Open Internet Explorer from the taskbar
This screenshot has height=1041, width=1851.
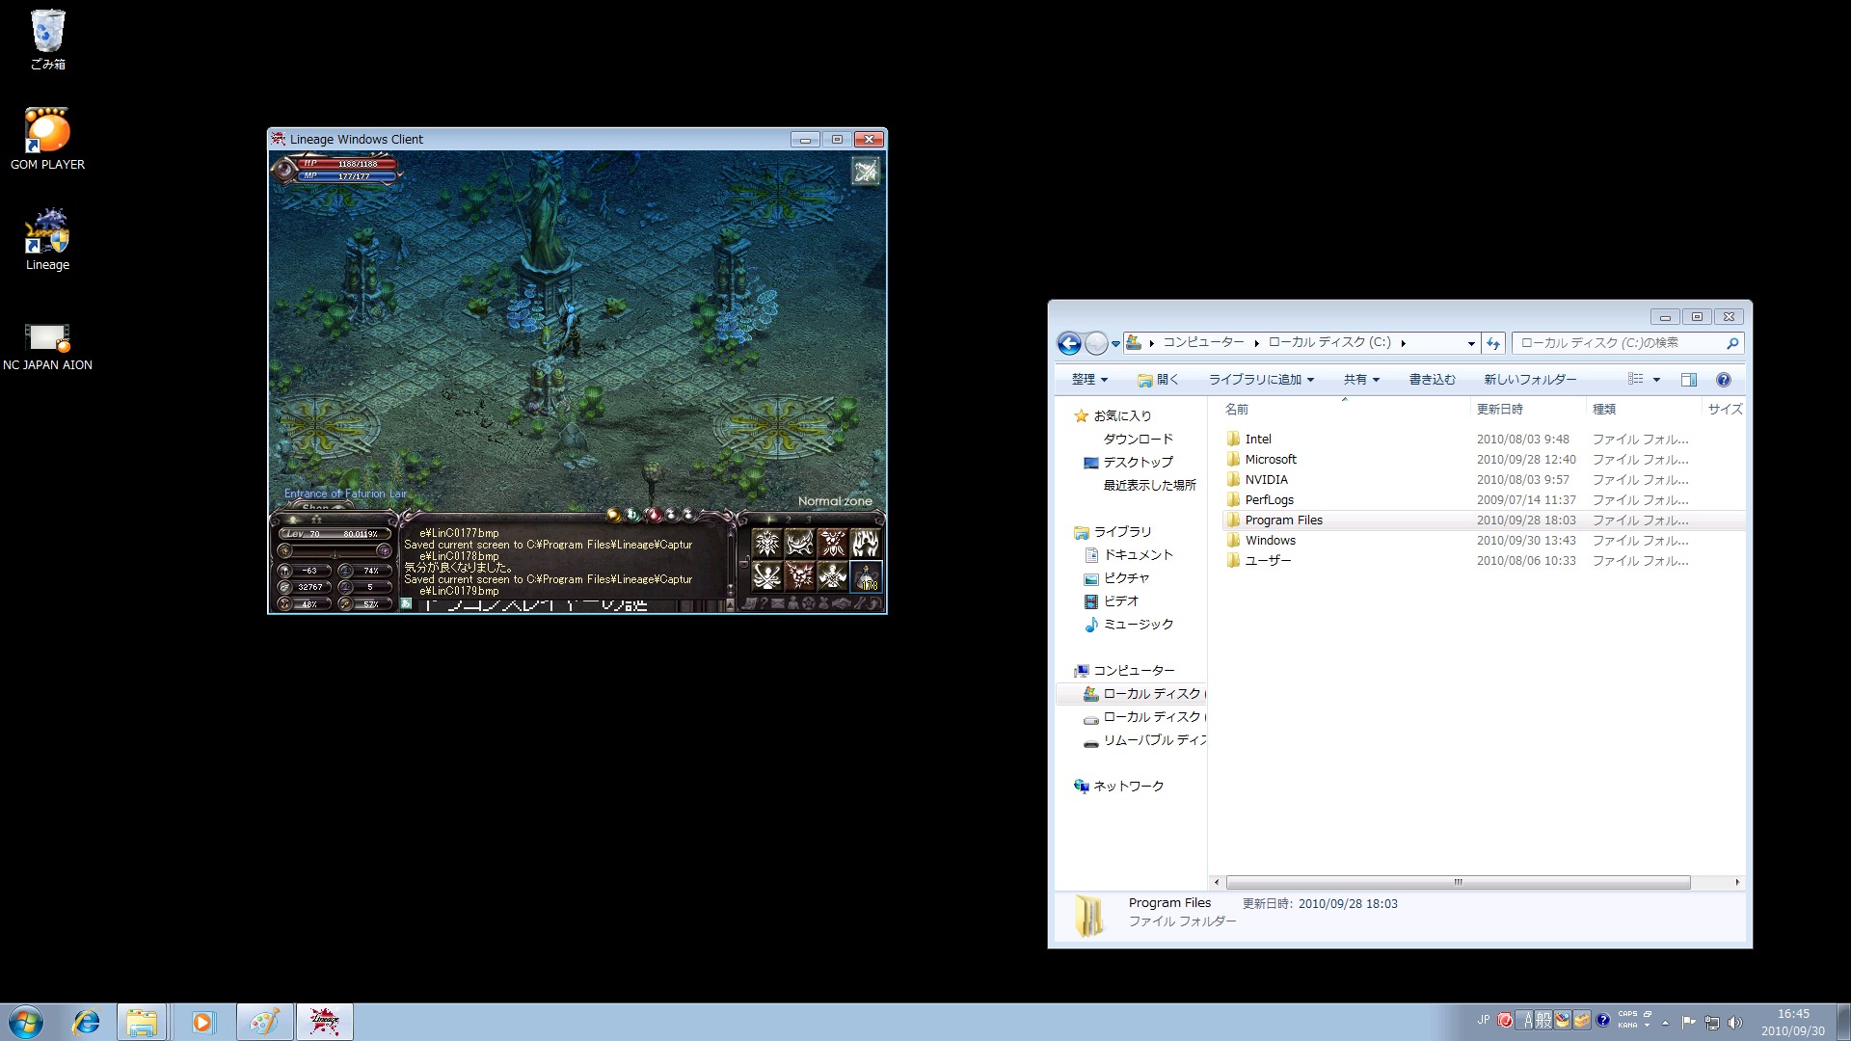tap(87, 1022)
